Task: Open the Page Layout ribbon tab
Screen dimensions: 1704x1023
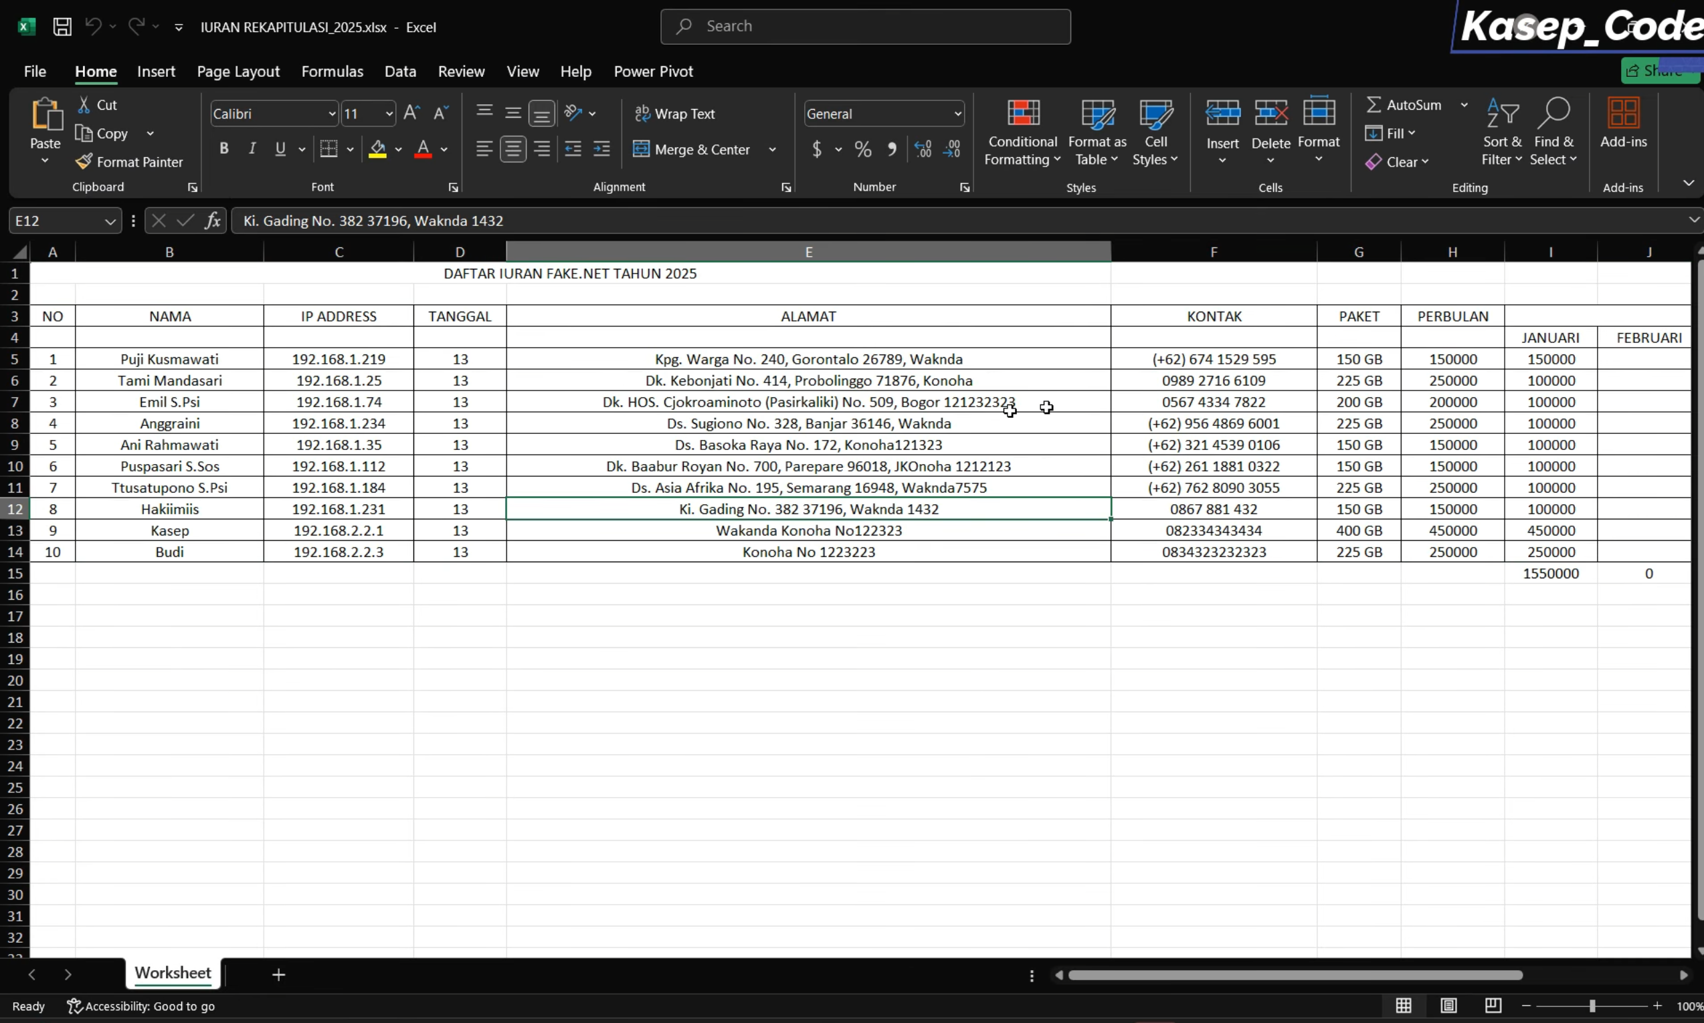Action: point(238,71)
